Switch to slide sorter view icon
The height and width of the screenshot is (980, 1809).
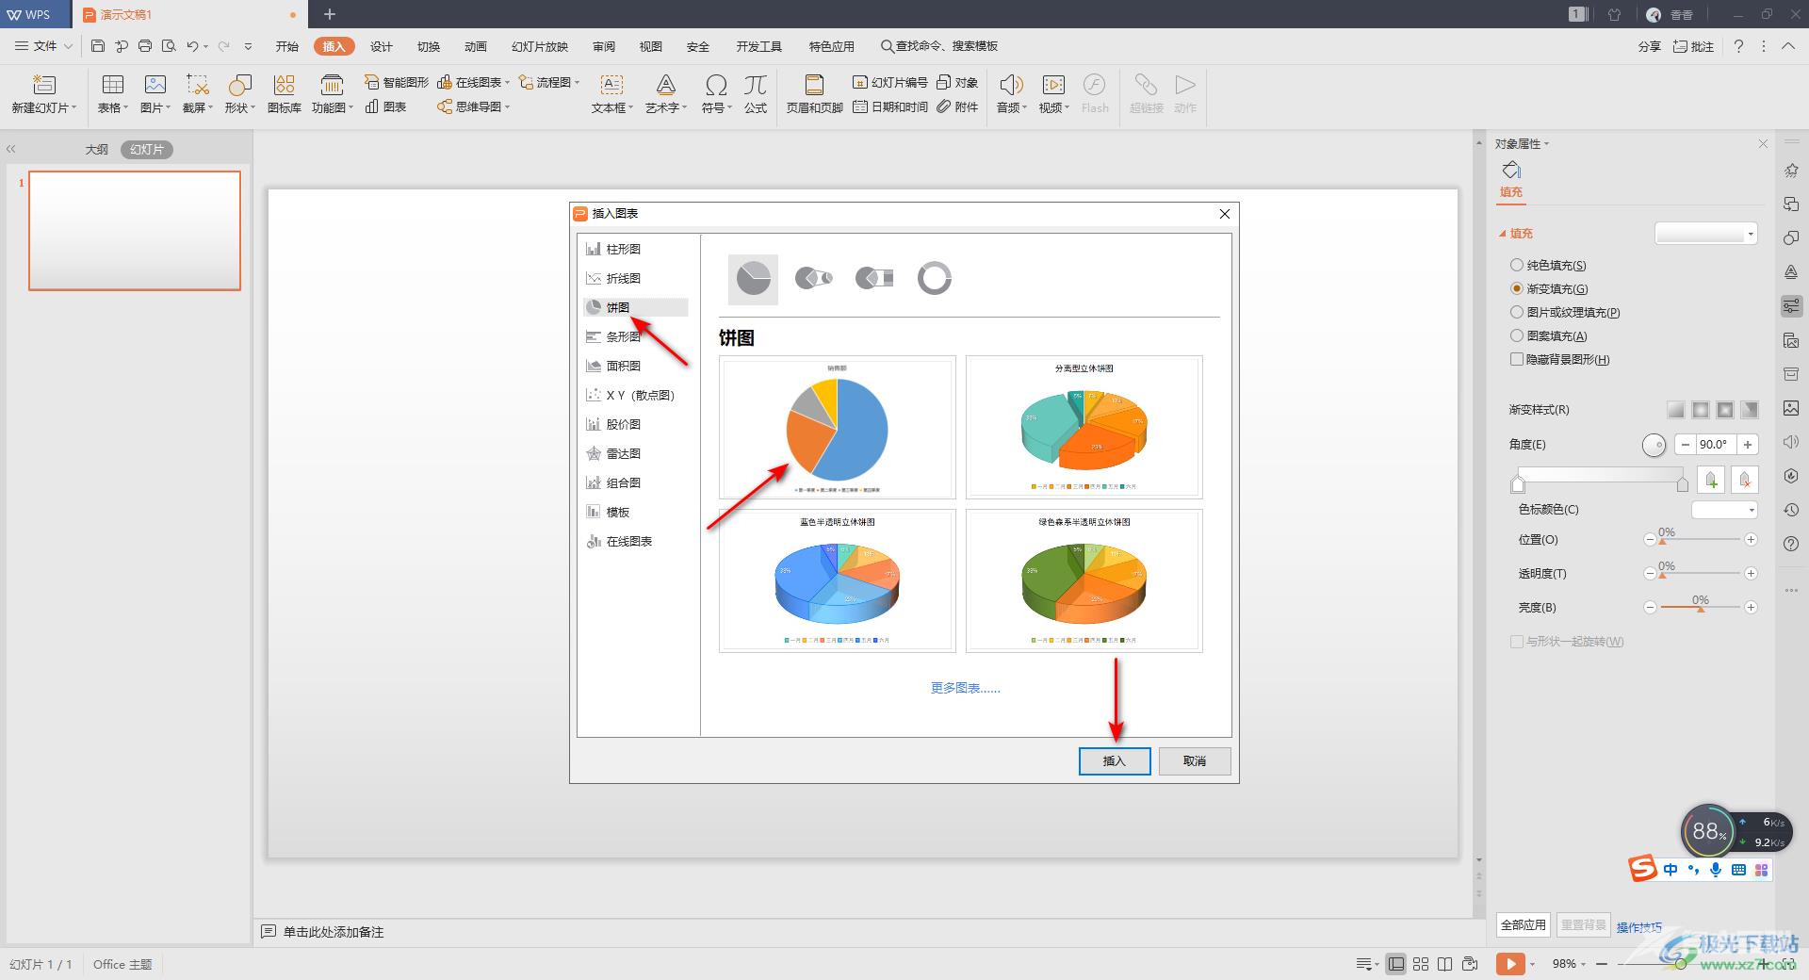pyautogui.click(x=1421, y=964)
